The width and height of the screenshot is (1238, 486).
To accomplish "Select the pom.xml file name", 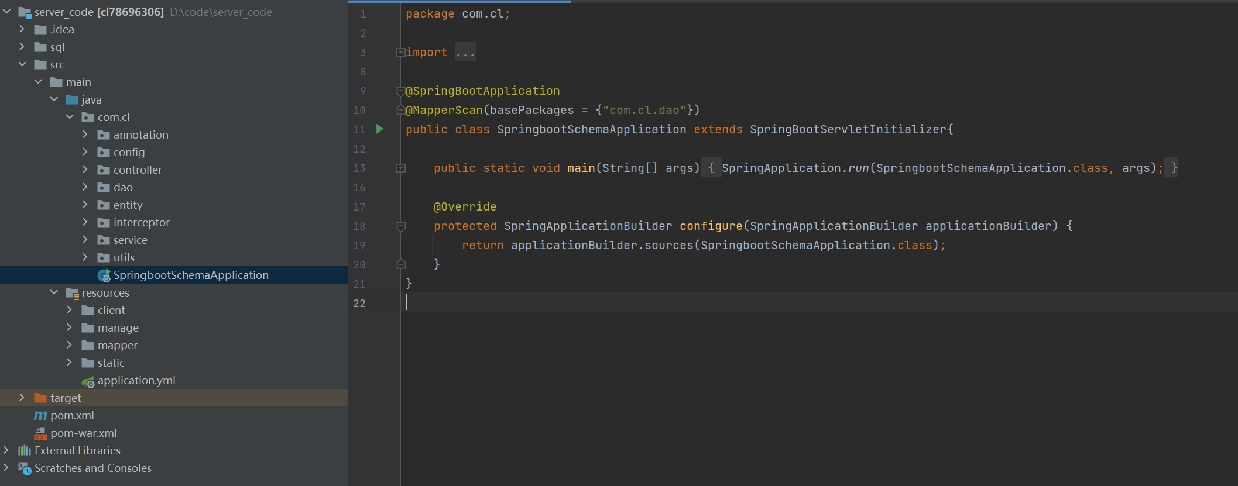I will pos(72,415).
